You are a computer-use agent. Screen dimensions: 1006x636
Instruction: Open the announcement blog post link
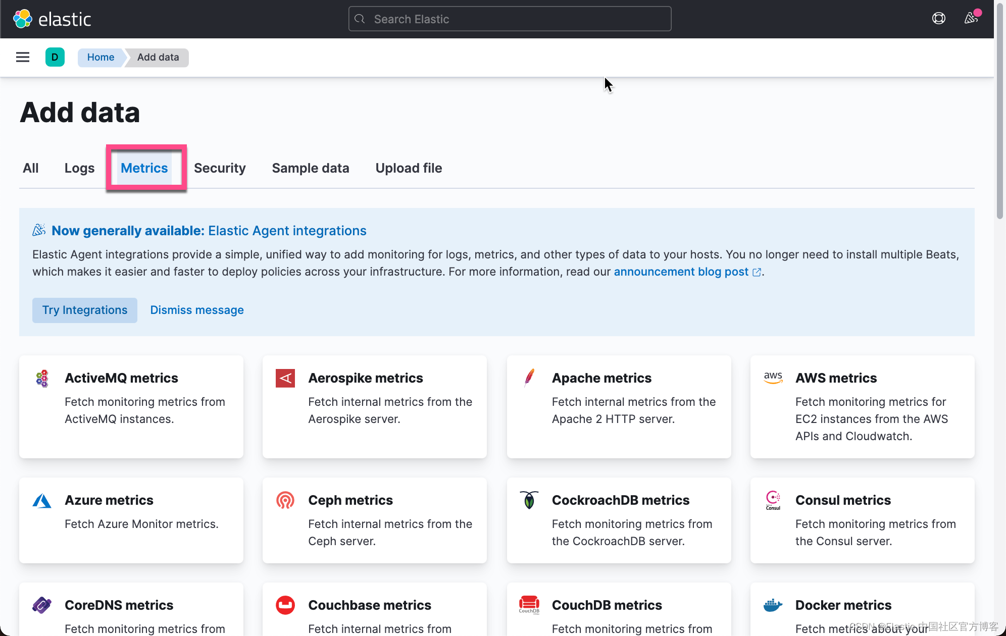(x=681, y=272)
